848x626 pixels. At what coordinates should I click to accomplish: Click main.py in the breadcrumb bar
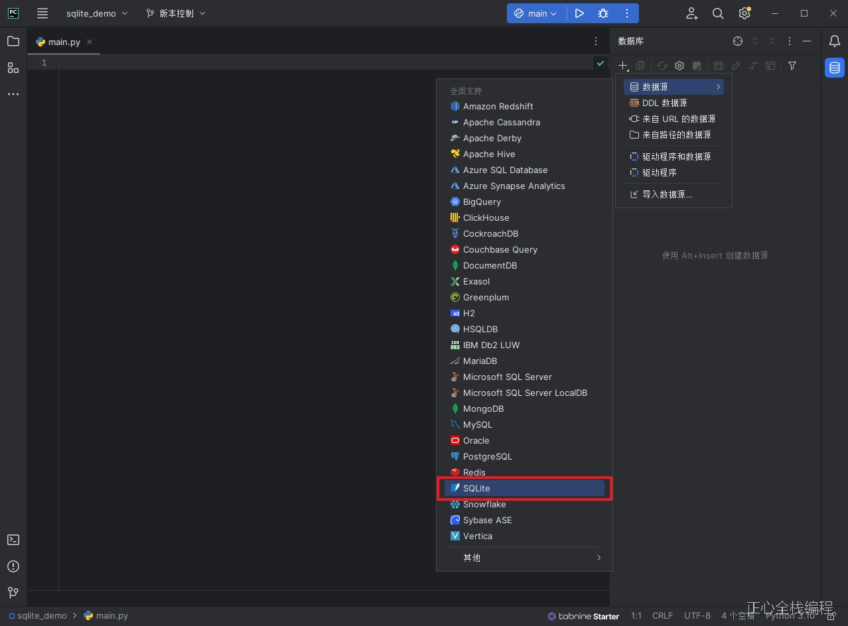[x=106, y=615]
